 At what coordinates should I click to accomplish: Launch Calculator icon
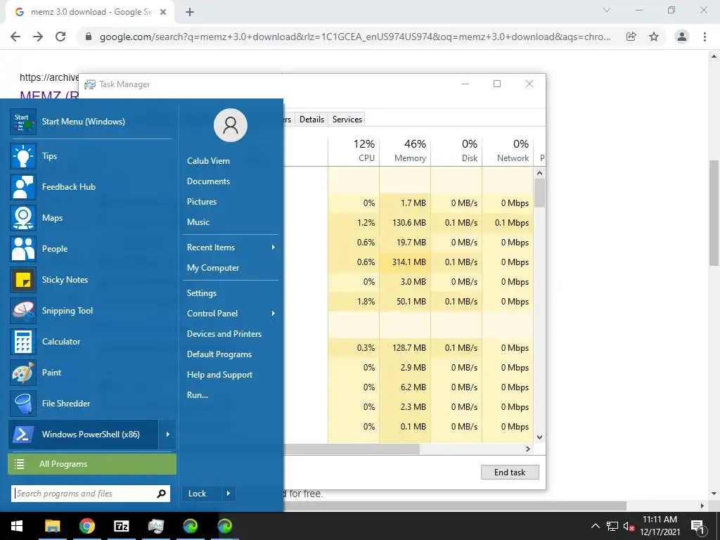coord(23,342)
